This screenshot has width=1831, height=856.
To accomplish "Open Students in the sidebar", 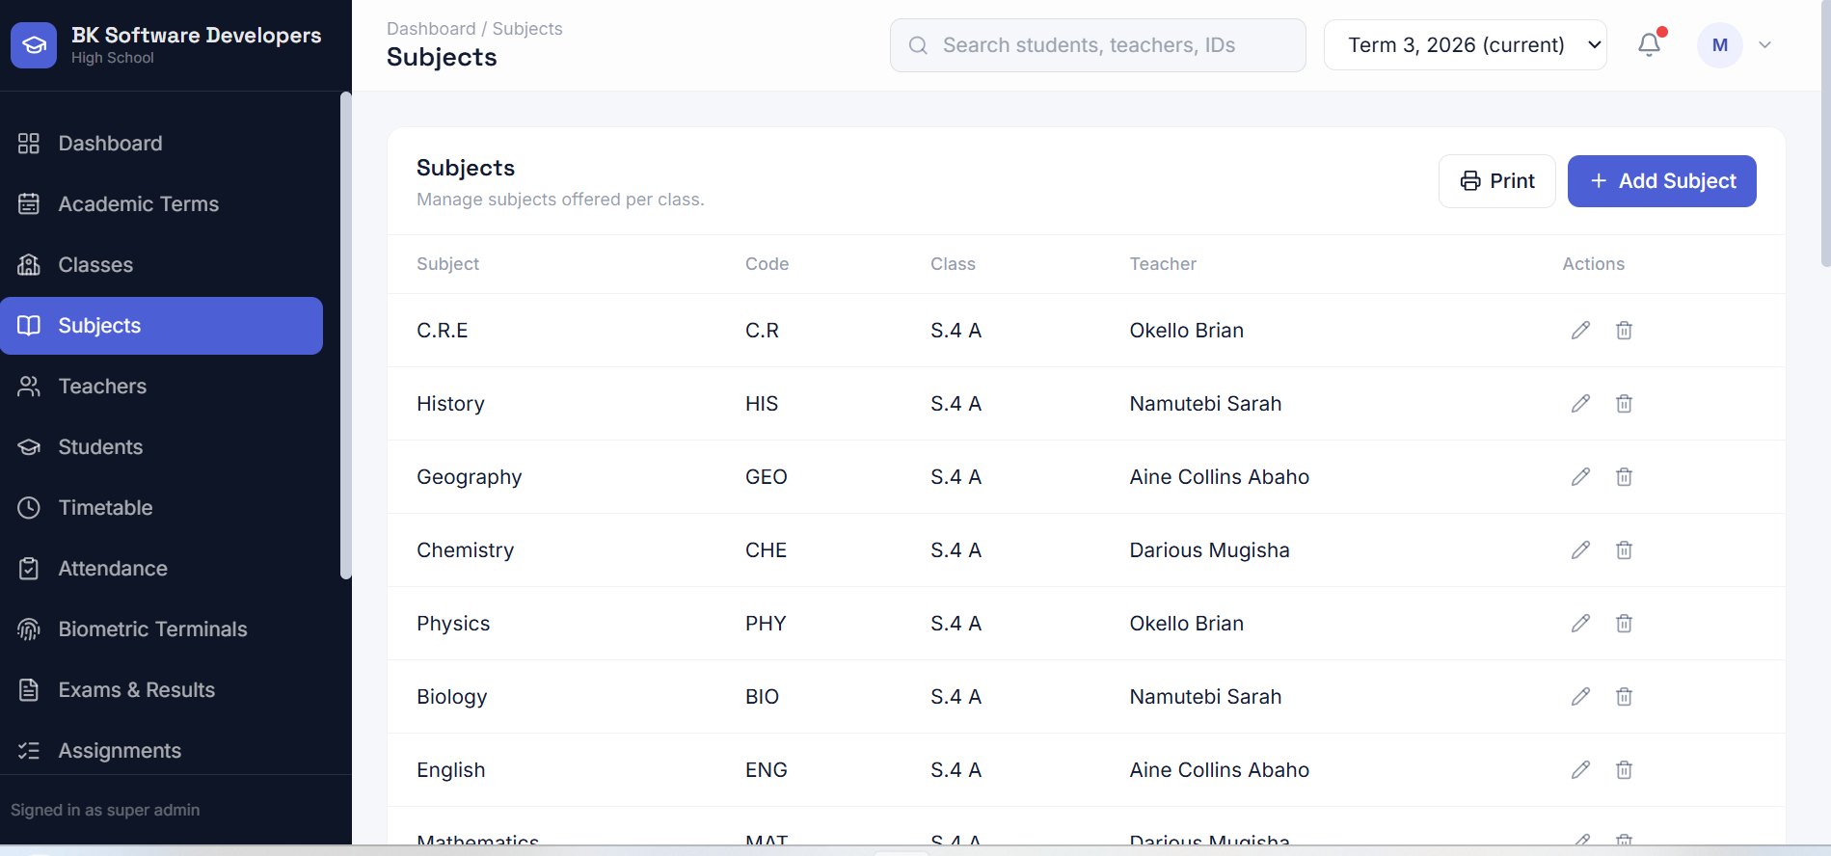I will pos(161,447).
